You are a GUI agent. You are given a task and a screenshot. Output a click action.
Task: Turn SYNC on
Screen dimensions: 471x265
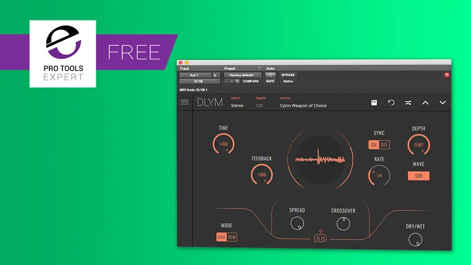point(373,145)
